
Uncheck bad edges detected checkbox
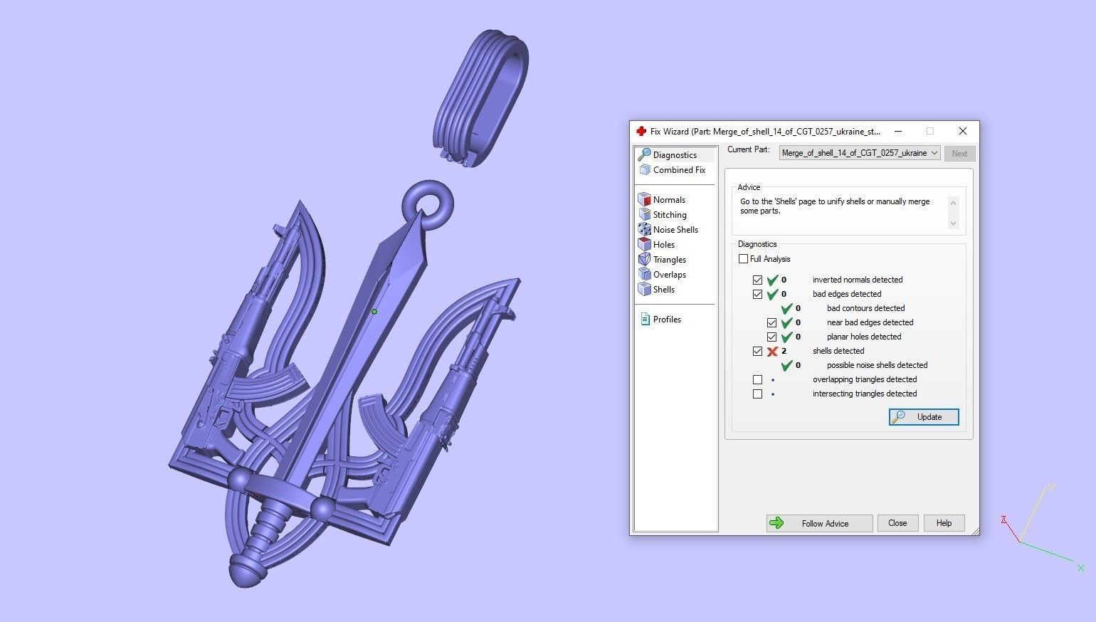757,294
